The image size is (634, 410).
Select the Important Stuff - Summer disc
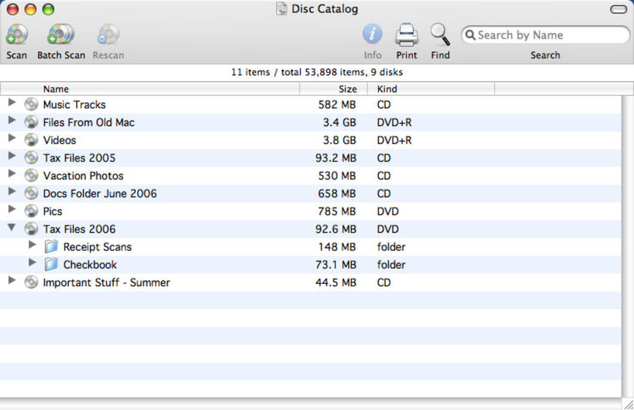coord(106,283)
